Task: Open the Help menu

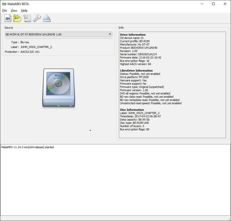Action: tap(24, 11)
